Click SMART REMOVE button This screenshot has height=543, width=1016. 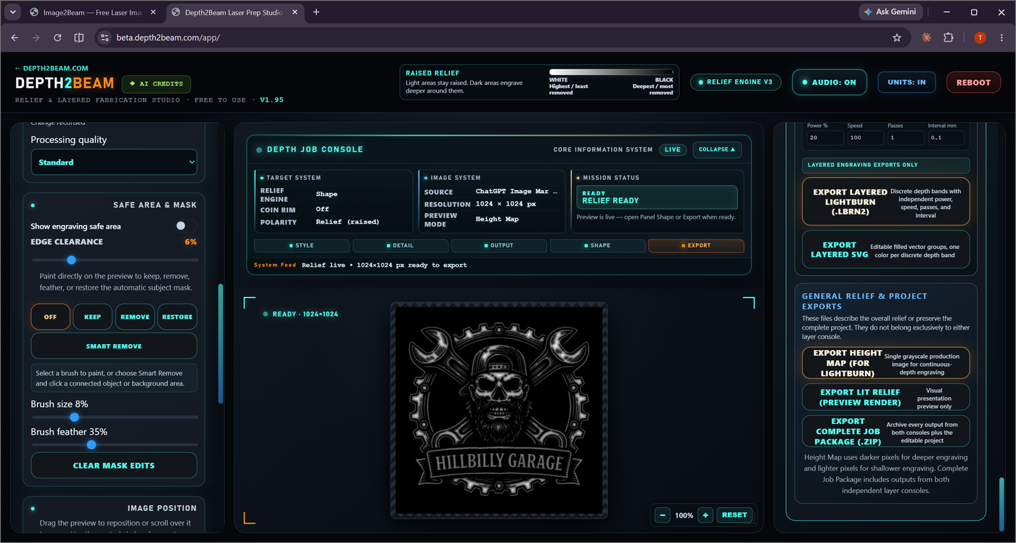(x=114, y=346)
